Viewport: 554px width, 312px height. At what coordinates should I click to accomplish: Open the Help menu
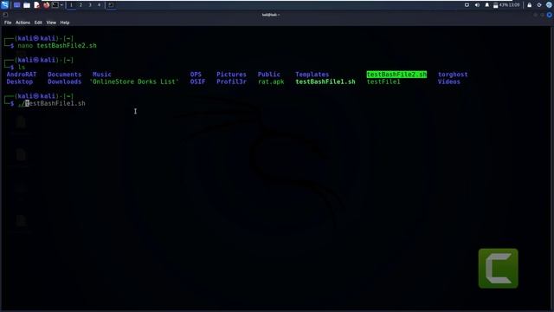(65, 23)
